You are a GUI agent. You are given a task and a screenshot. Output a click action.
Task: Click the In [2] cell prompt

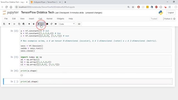15,31
